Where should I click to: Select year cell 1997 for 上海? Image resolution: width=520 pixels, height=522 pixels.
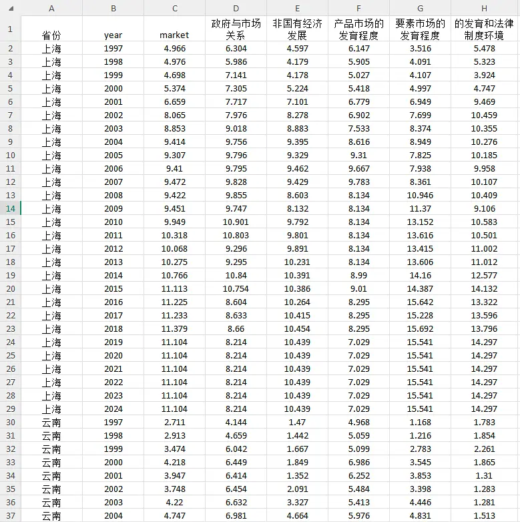(x=113, y=49)
